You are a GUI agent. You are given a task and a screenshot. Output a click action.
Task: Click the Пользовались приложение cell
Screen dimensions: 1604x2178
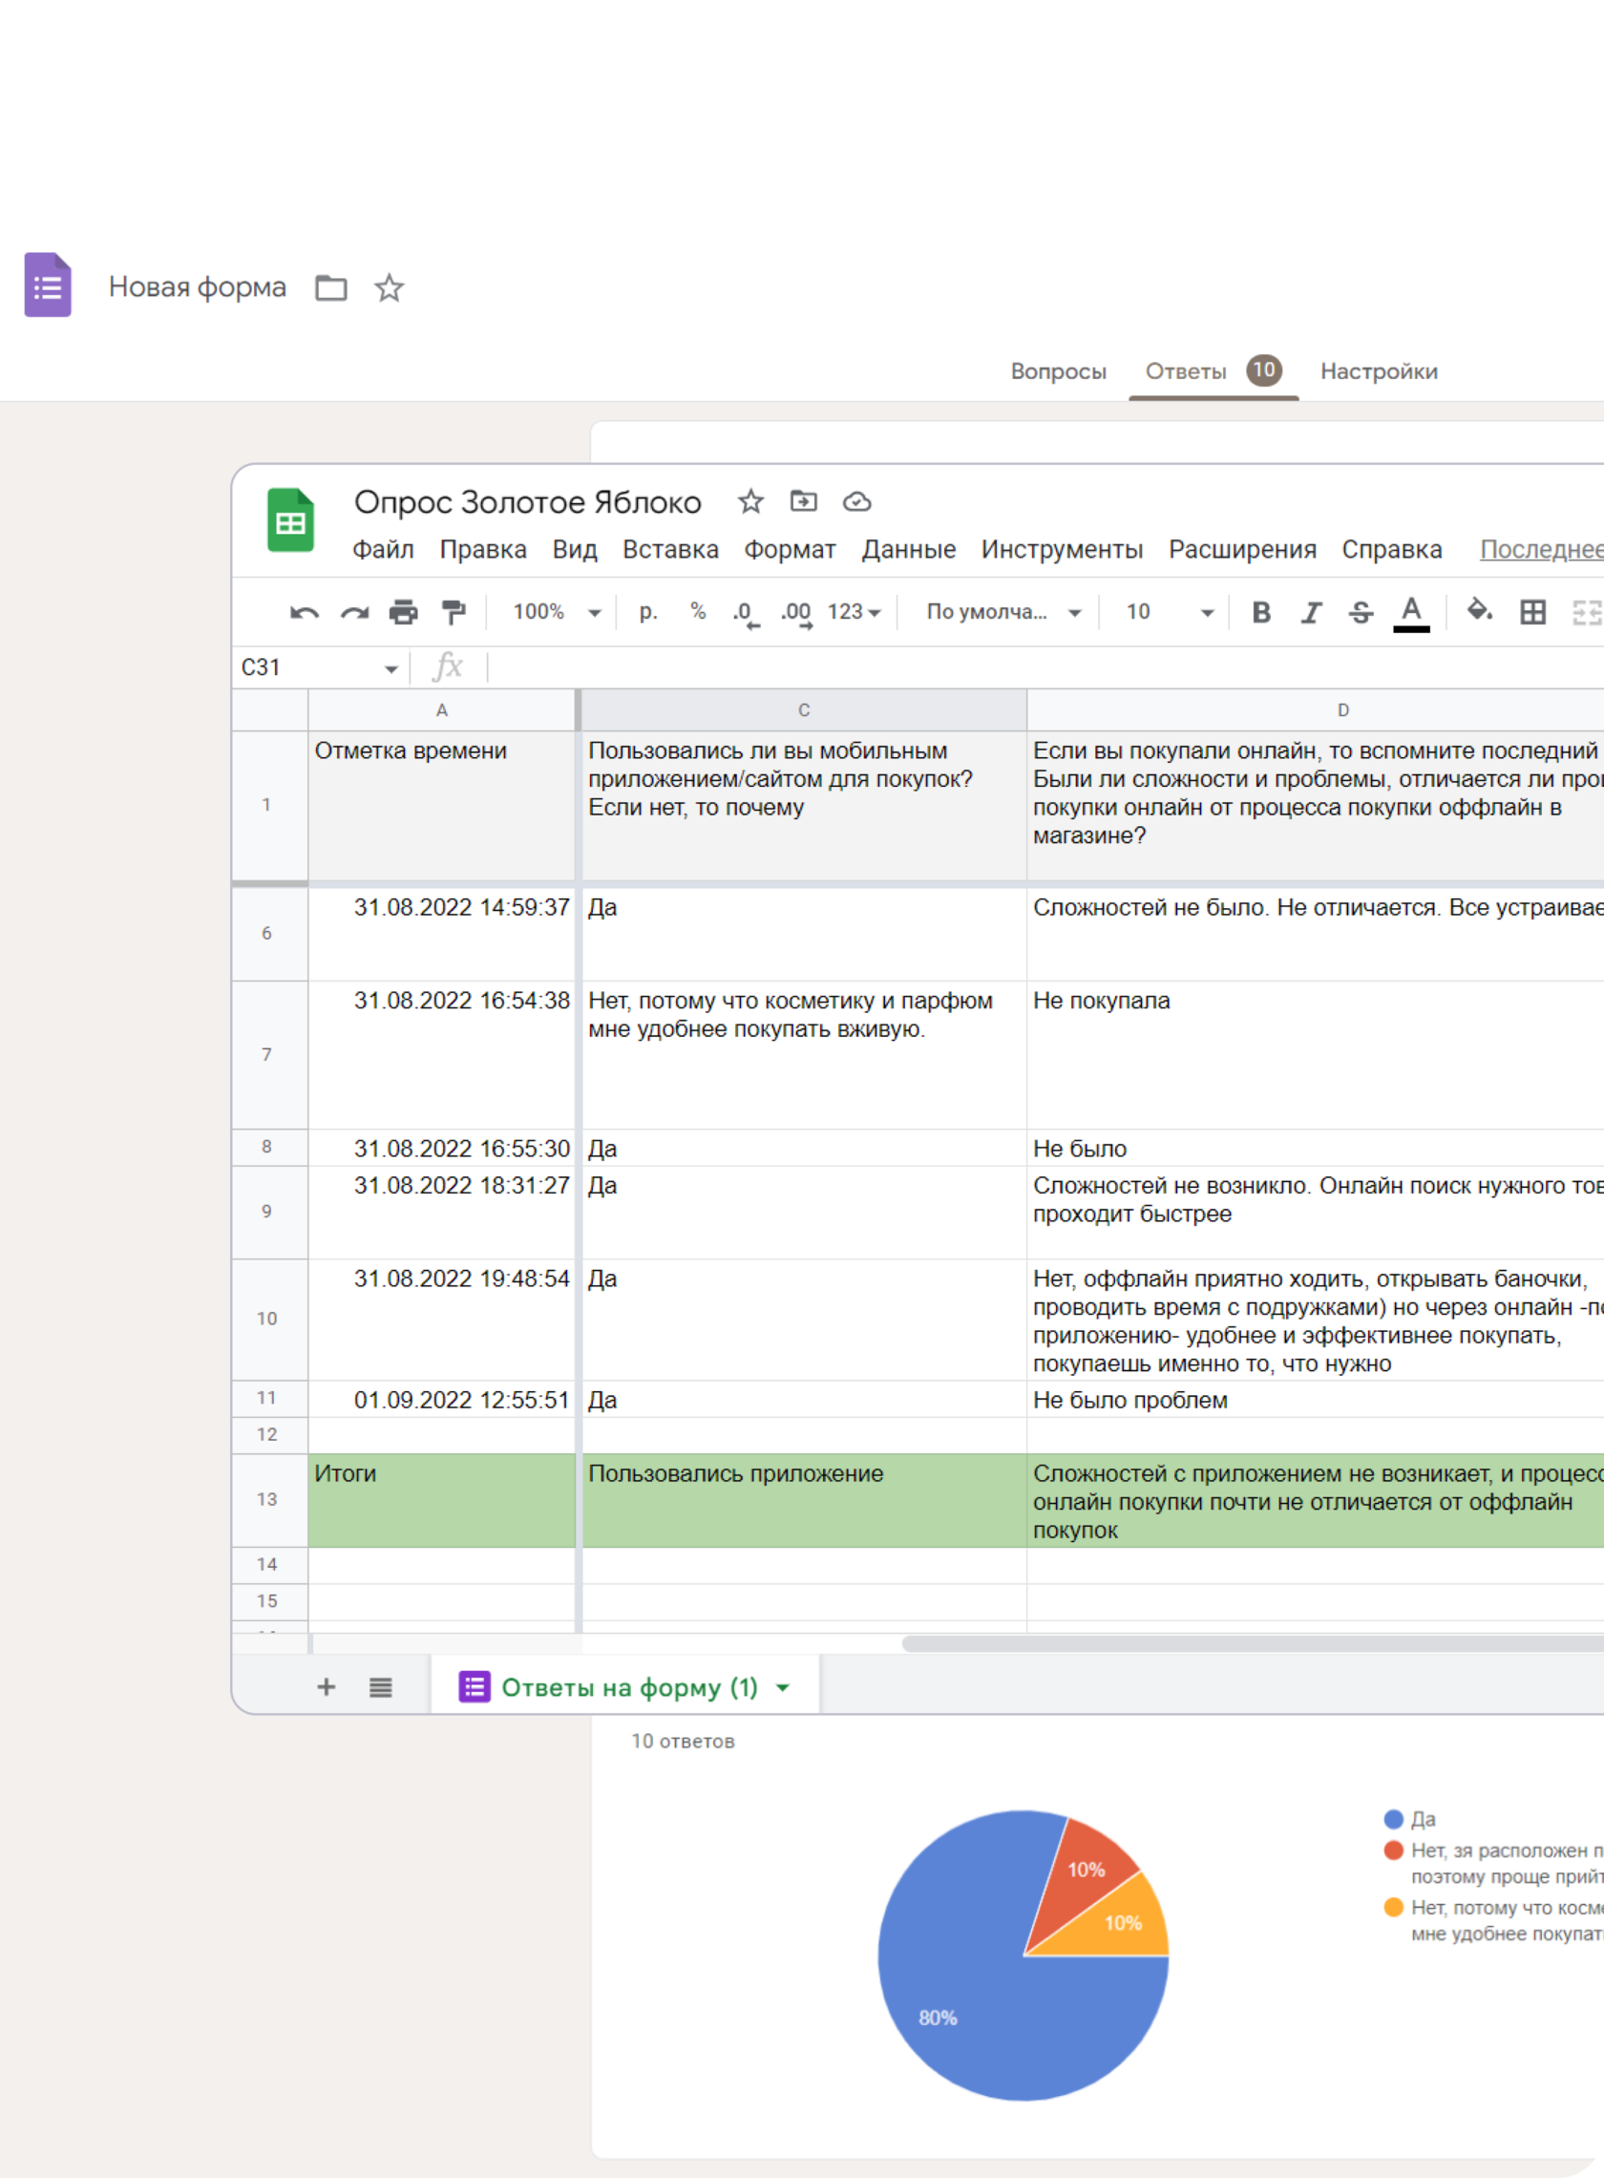(x=804, y=1500)
